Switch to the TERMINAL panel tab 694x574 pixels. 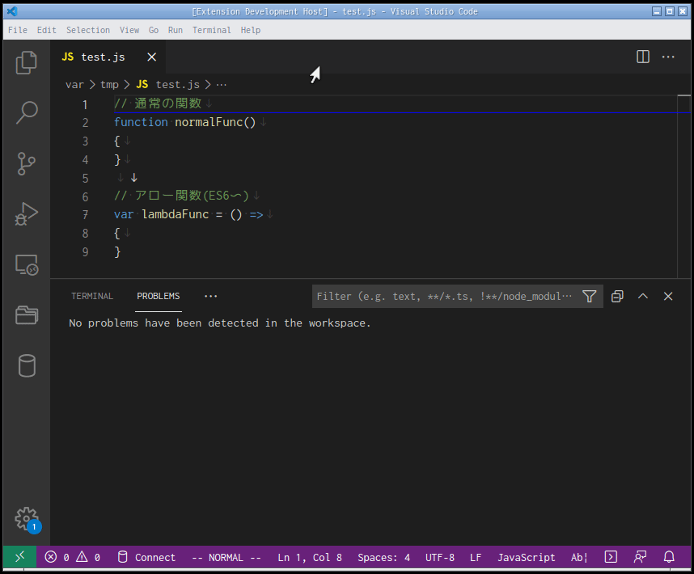(92, 296)
